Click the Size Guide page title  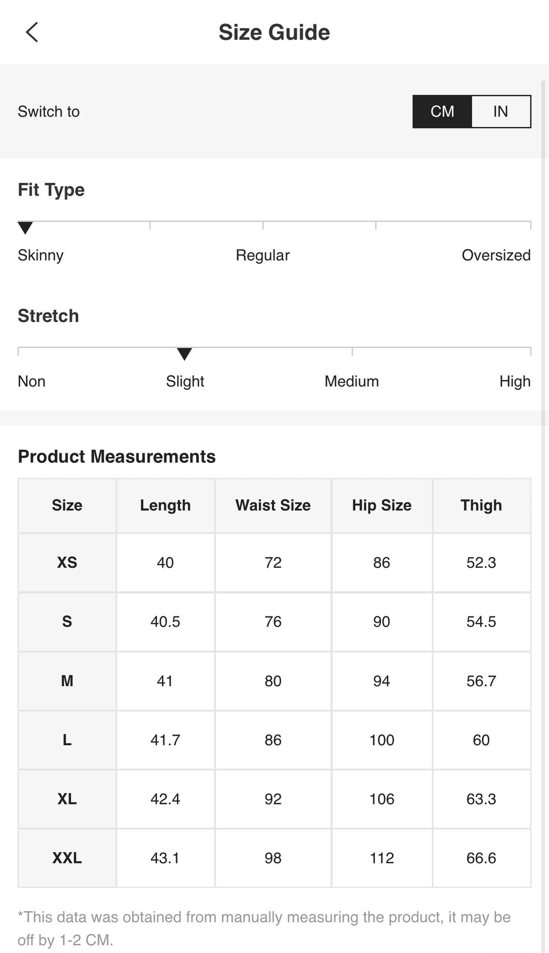274,32
